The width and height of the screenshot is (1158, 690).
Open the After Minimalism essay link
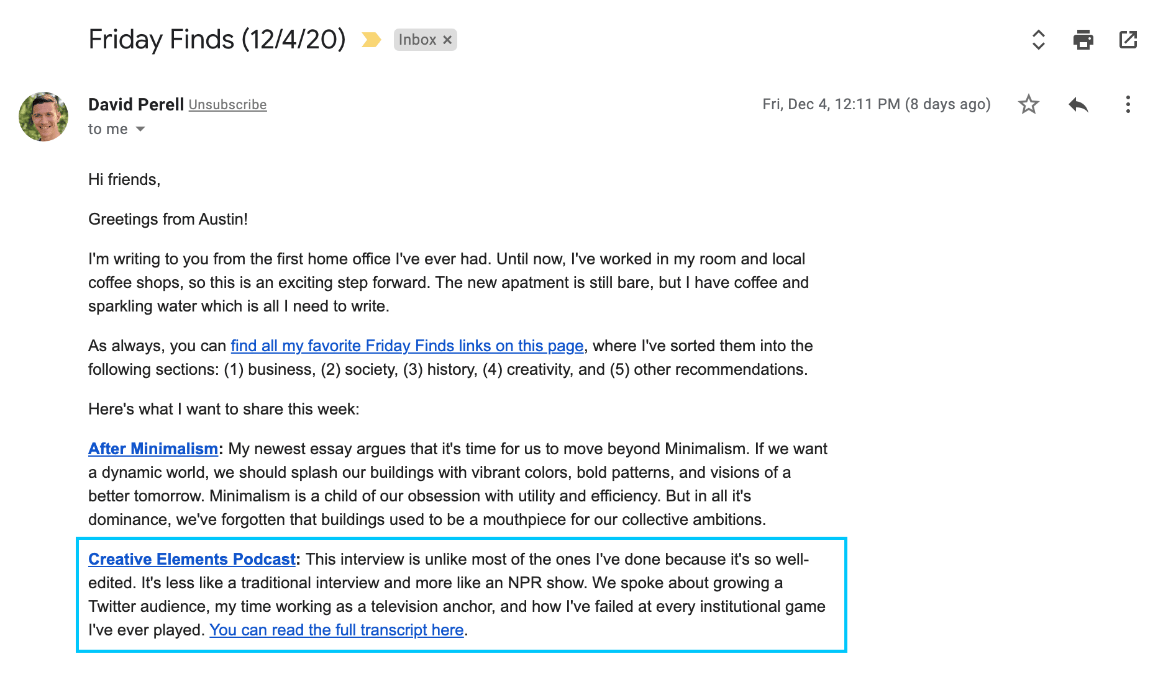pyautogui.click(x=153, y=449)
